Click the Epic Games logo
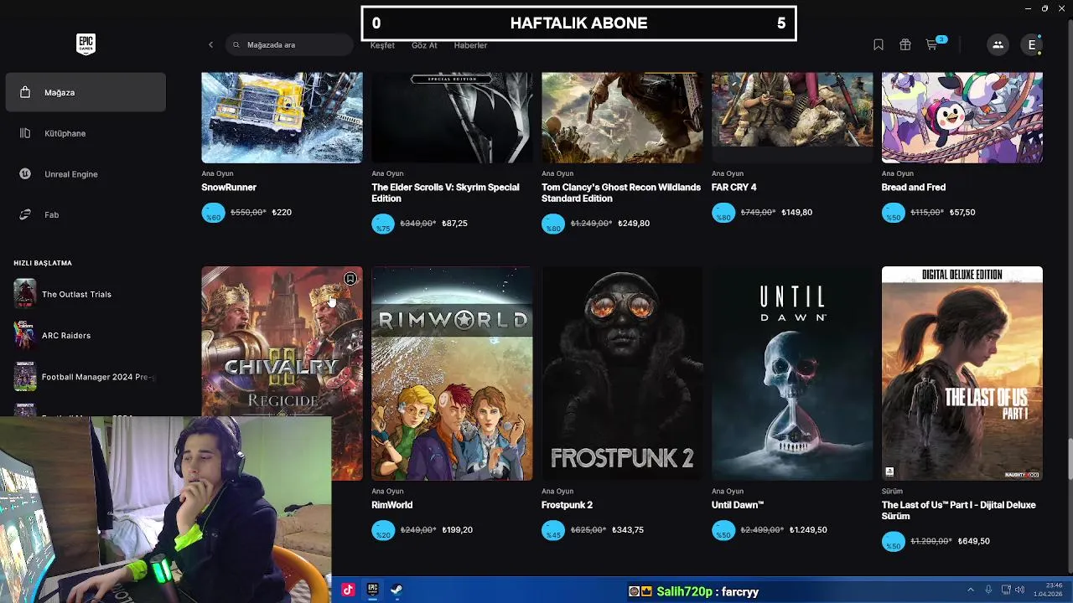This screenshot has height=603, width=1073. [86, 44]
